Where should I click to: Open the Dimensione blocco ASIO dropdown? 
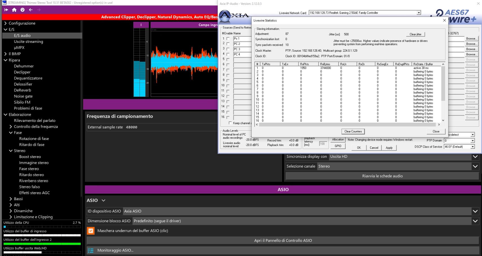pyautogui.click(x=475, y=221)
